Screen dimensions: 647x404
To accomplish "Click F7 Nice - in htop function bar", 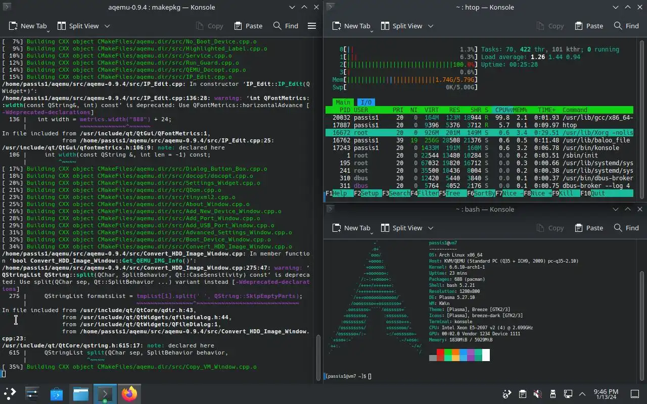I will click(x=510, y=193).
